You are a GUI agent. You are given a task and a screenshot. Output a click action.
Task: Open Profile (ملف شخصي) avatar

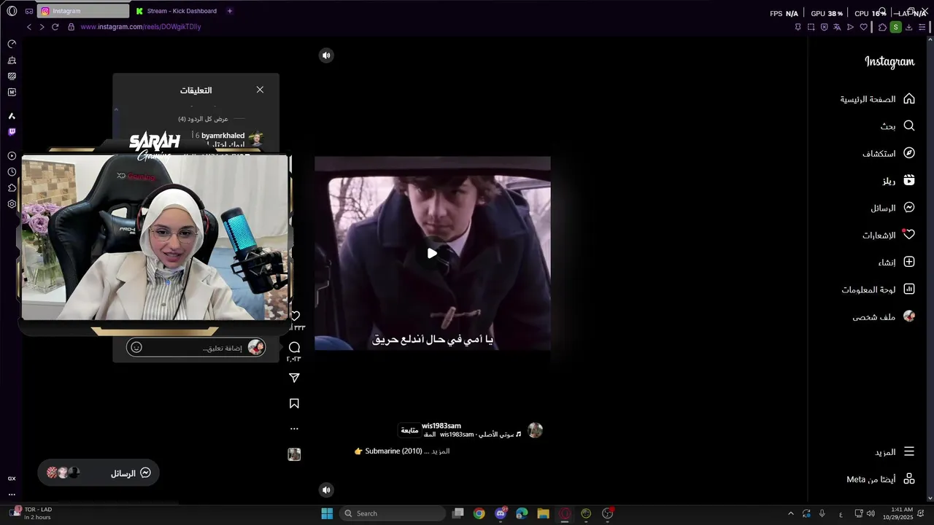point(909,316)
